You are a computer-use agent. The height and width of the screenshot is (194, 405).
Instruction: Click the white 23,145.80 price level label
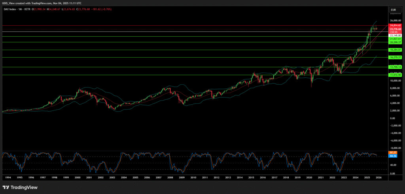(x=395, y=35)
